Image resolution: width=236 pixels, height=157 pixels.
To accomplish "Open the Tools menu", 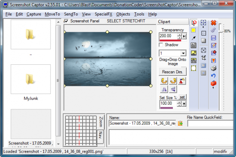I will [139, 14].
